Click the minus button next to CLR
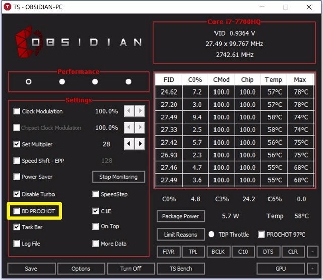The height and width of the screenshot is (280, 323). coord(313,252)
